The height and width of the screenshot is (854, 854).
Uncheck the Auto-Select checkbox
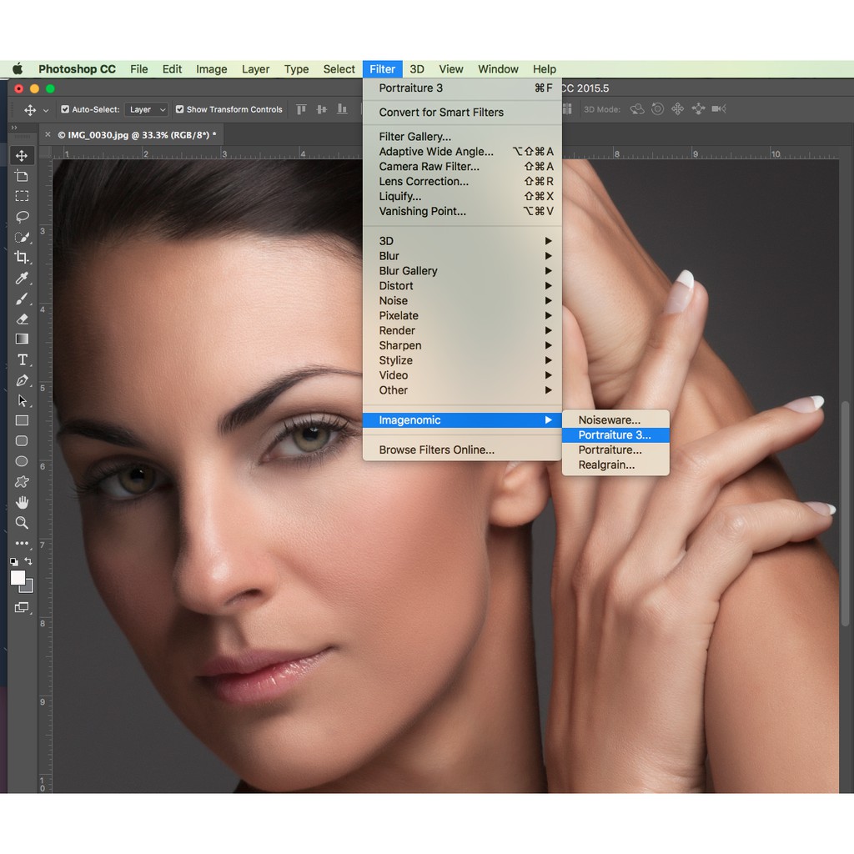[65, 109]
